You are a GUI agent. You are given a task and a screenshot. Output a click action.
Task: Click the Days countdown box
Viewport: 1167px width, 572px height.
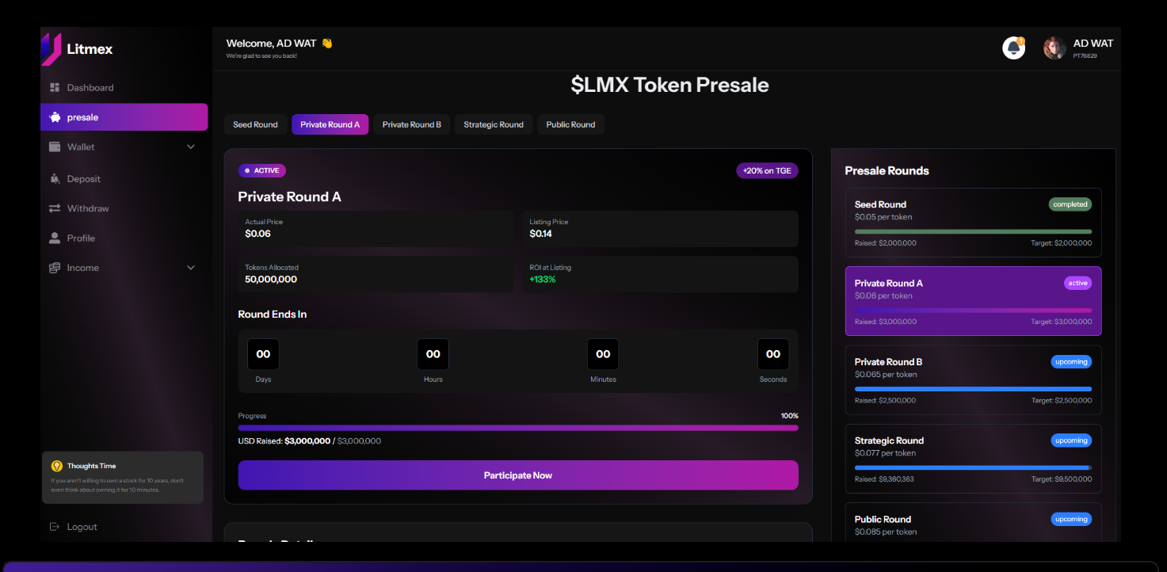click(263, 354)
